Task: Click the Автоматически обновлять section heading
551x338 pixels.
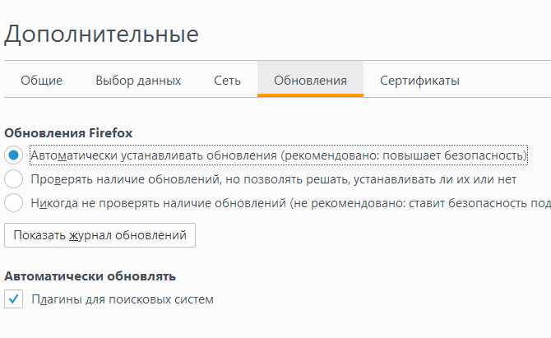Action: coord(90,276)
